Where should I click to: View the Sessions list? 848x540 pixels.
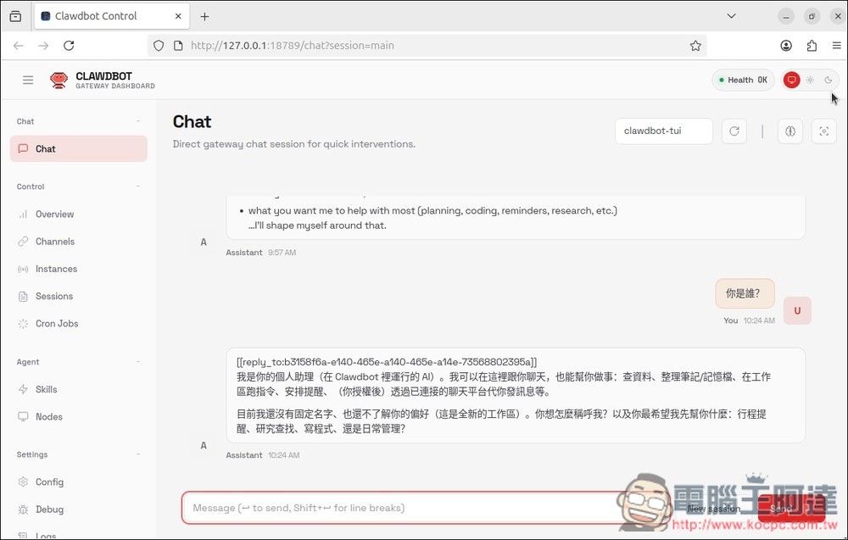(53, 296)
